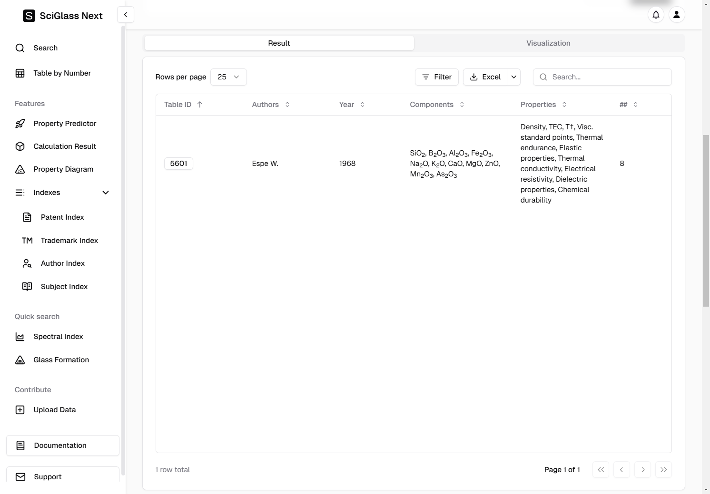Open the Spectral Index chart icon
This screenshot has width=710, height=494.
pyautogui.click(x=20, y=337)
